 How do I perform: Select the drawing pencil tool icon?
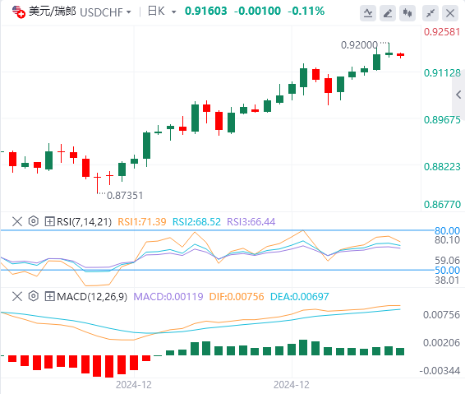[388, 13]
